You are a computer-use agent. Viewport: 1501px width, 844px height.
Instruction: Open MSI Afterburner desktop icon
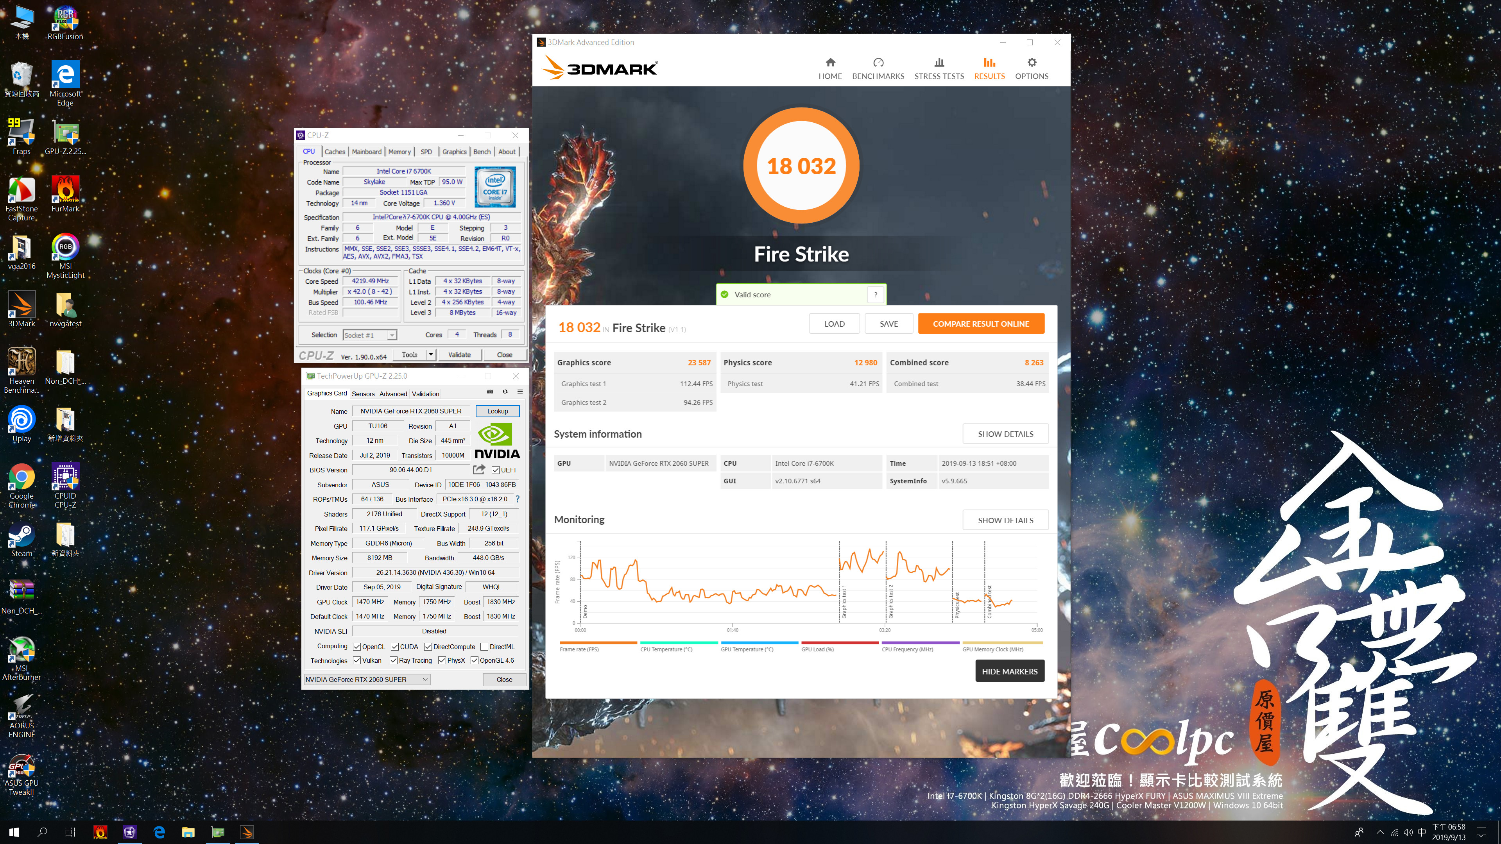click(x=21, y=658)
